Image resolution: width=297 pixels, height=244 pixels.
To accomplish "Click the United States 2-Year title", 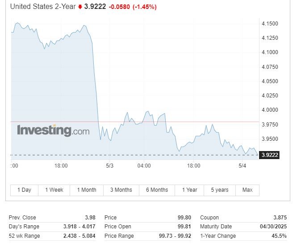I will point(43,7).
